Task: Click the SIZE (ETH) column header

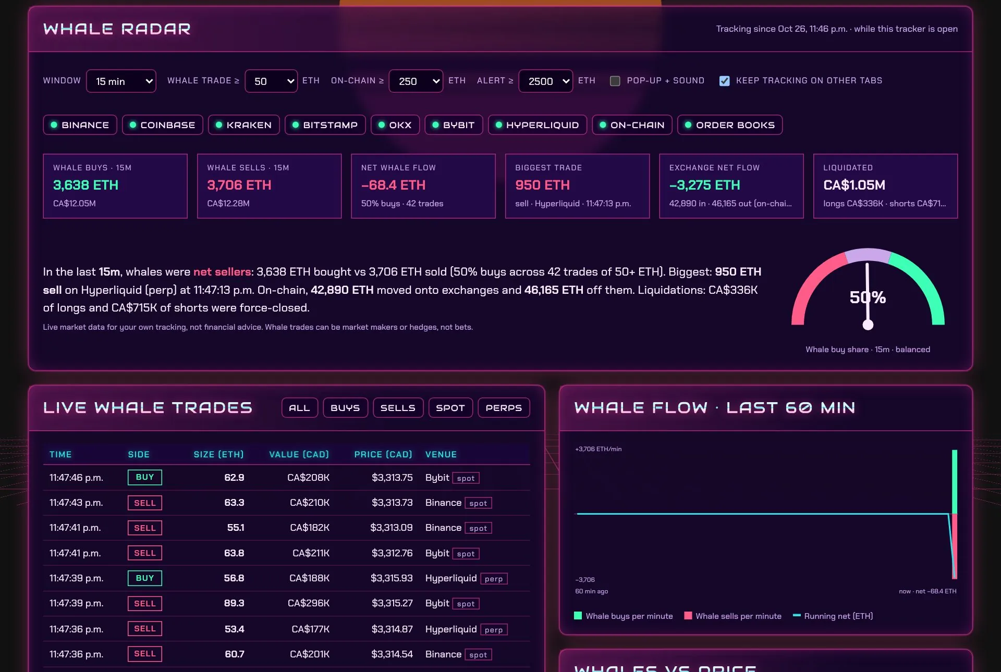Action: tap(218, 454)
